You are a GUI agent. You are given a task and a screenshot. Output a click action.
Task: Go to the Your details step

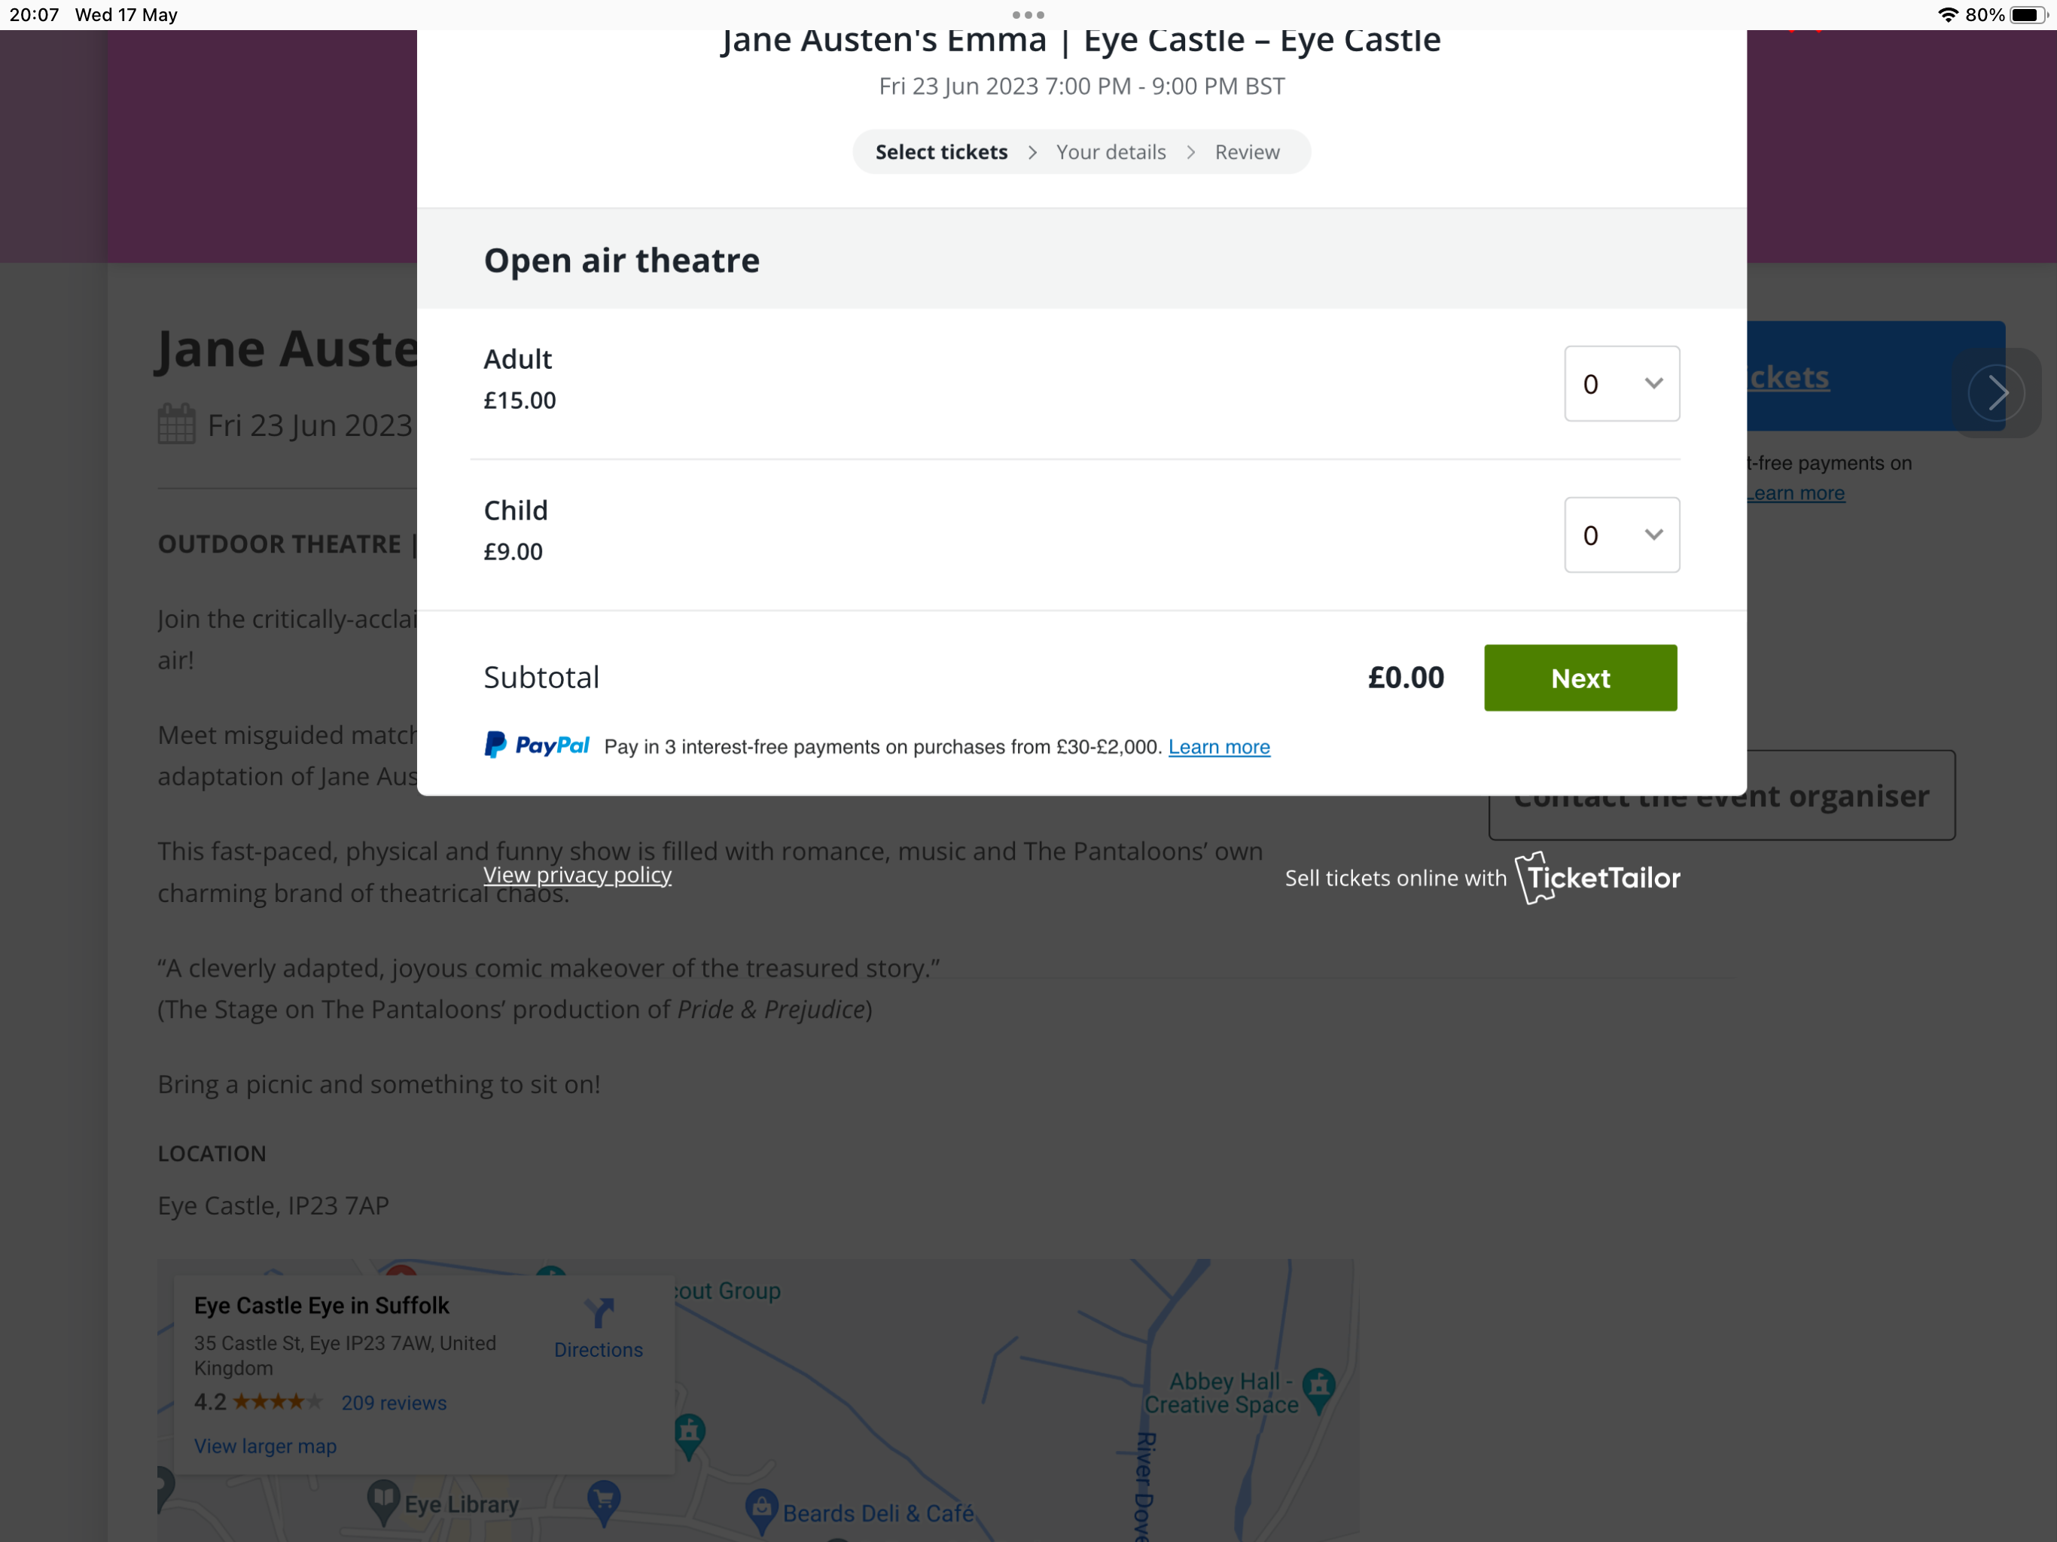[x=1111, y=151]
